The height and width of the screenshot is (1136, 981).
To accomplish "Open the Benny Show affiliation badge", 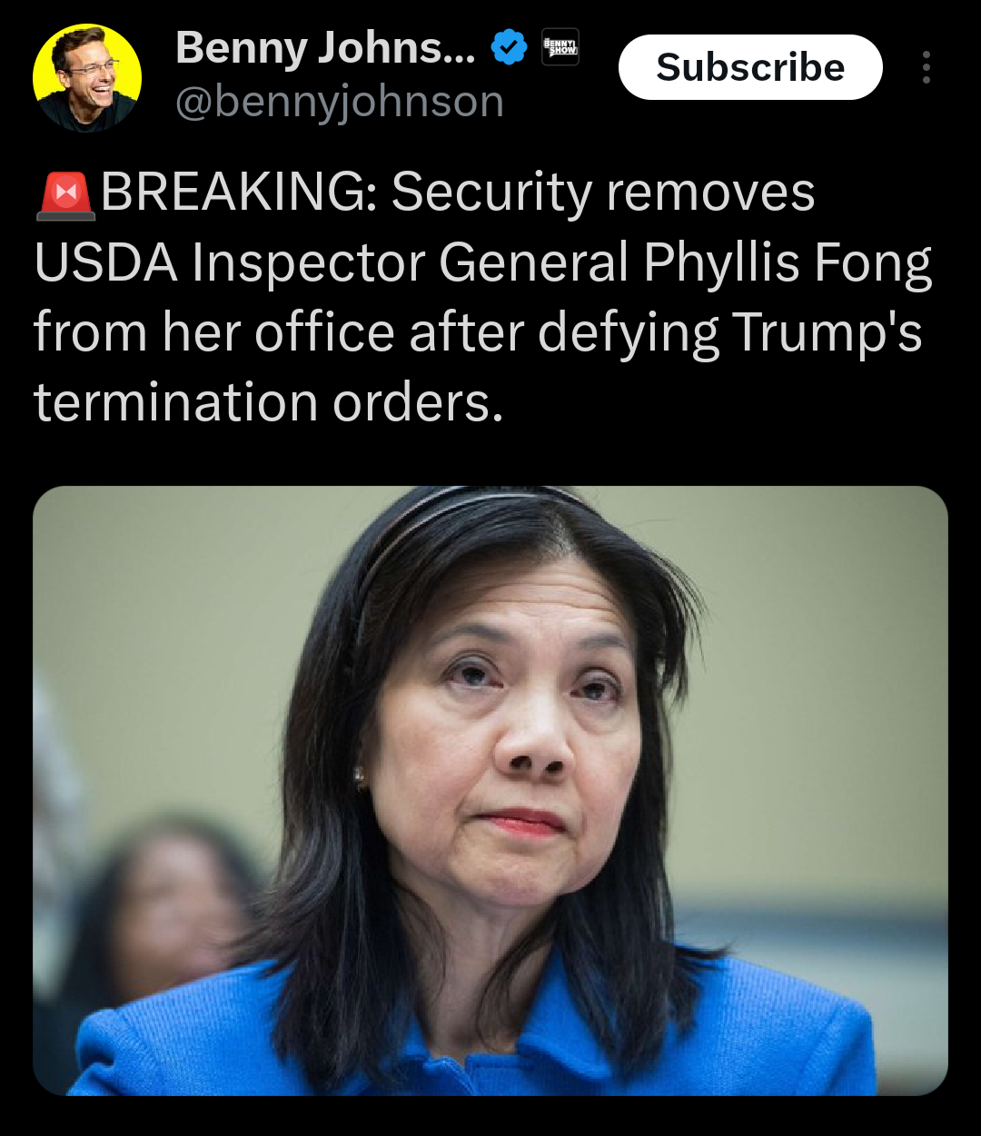I will (560, 48).
